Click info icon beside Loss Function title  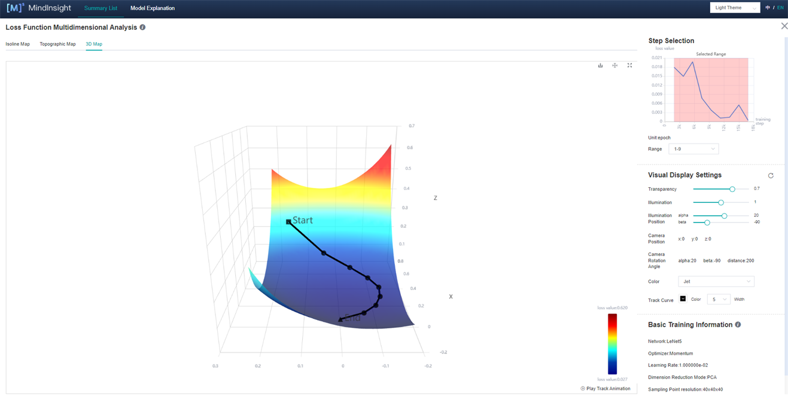coord(142,28)
